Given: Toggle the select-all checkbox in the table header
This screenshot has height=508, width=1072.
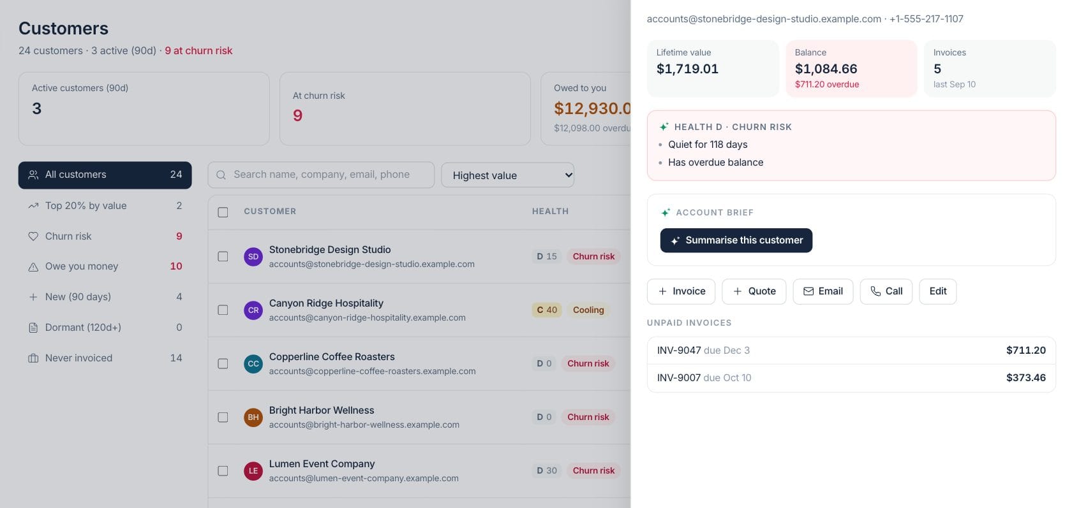Looking at the screenshot, I should pos(223,212).
